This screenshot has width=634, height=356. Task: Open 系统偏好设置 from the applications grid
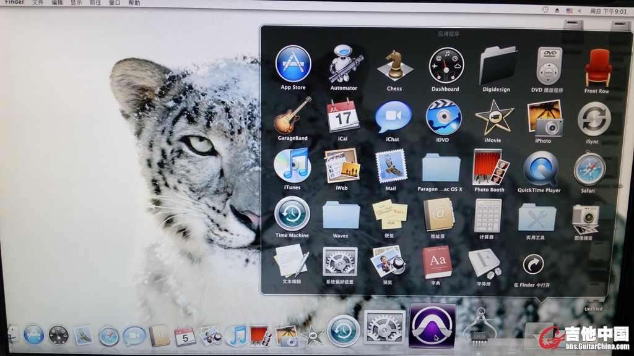click(340, 262)
